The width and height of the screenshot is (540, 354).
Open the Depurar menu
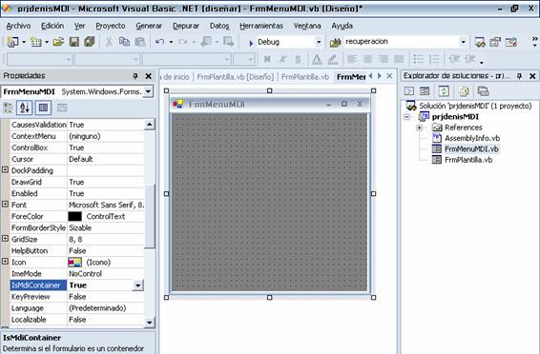click(x=186, y=26)
